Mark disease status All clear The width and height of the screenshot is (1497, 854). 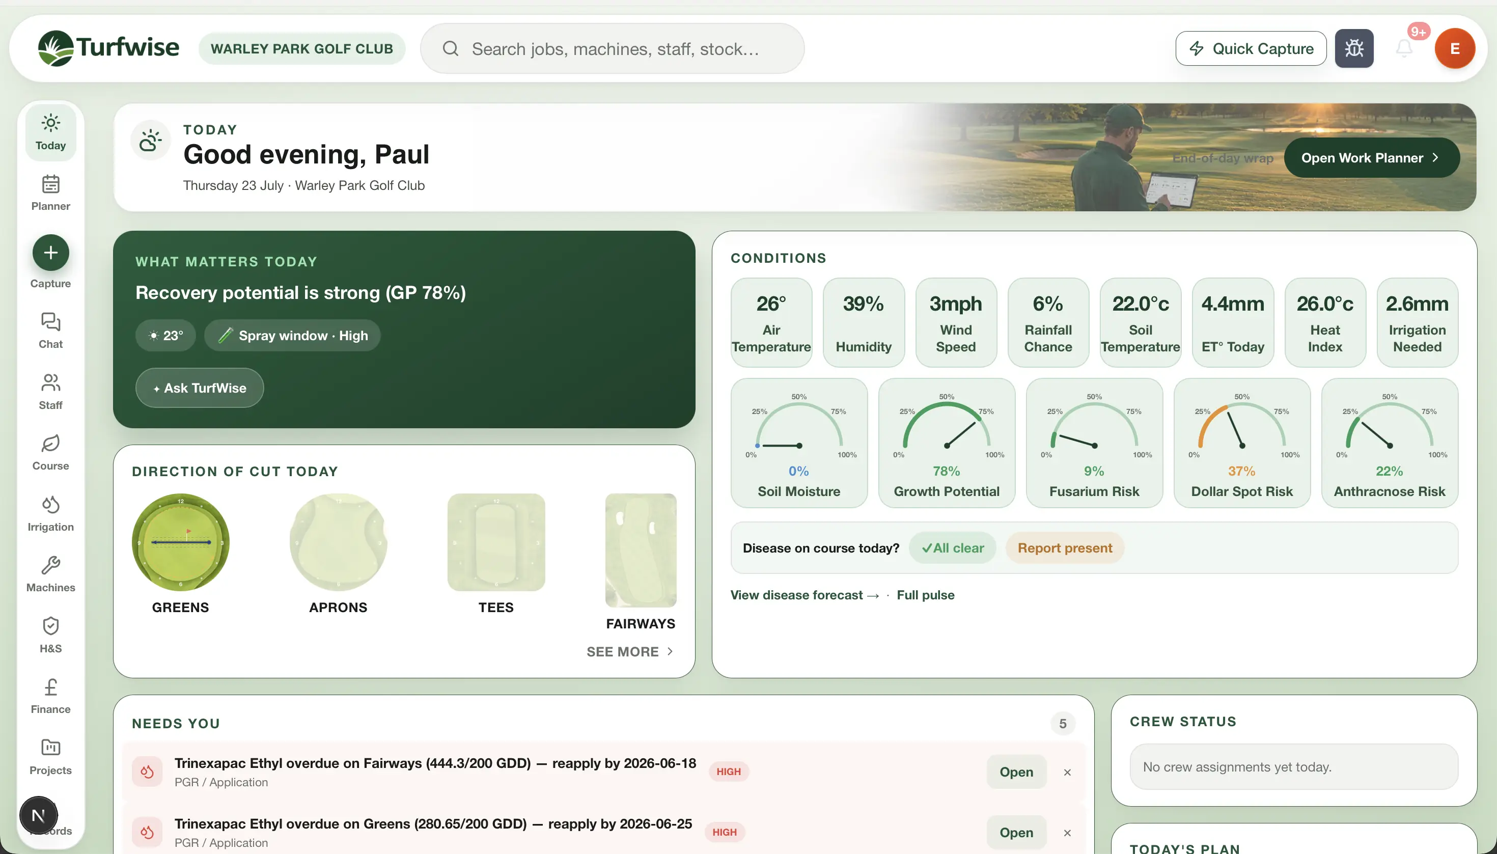[952, 548]
